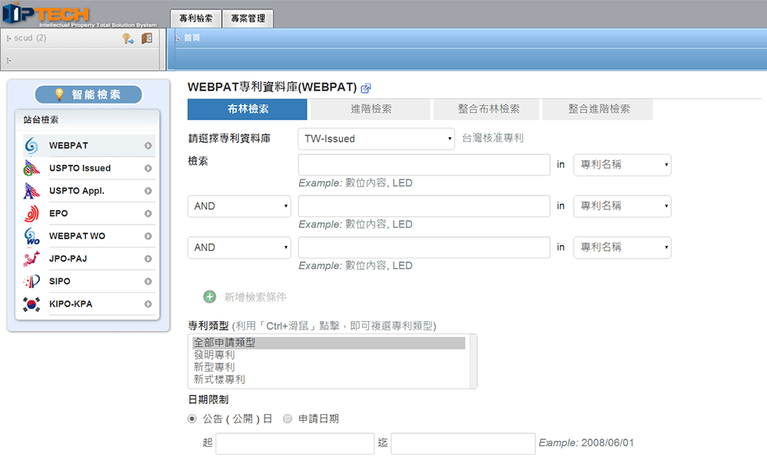The width and height of the screenshot is (767, 460).
Task: Click arrow icon on KIPO-KPA row
Action: pos(148,304)
